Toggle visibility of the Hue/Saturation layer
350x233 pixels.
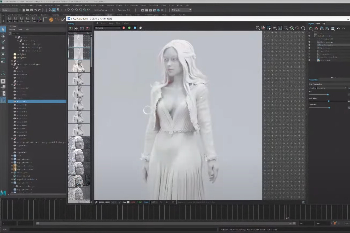pyautogui.click(x=309, y=45)
